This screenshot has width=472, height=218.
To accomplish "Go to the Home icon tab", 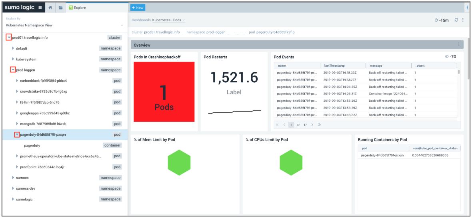I will (x=50, y=8).
